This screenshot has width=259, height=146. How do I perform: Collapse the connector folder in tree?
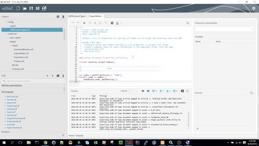pos(6,34)
